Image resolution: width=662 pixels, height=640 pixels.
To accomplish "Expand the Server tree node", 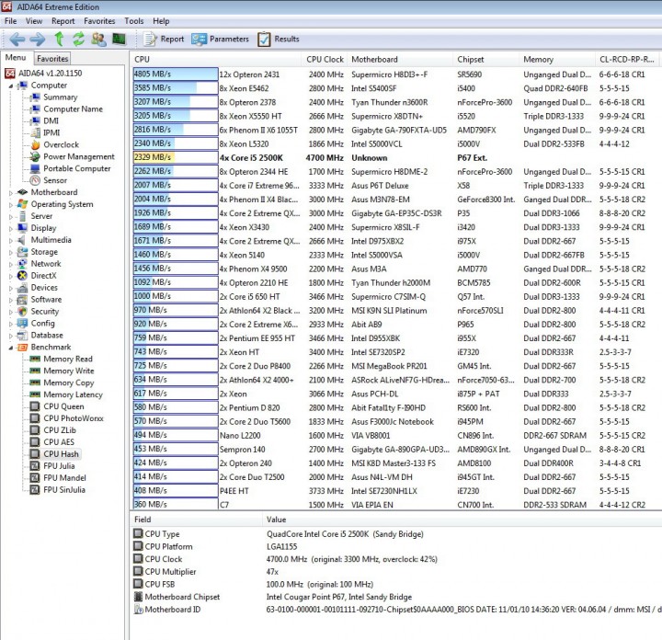I will coord(10,217).
